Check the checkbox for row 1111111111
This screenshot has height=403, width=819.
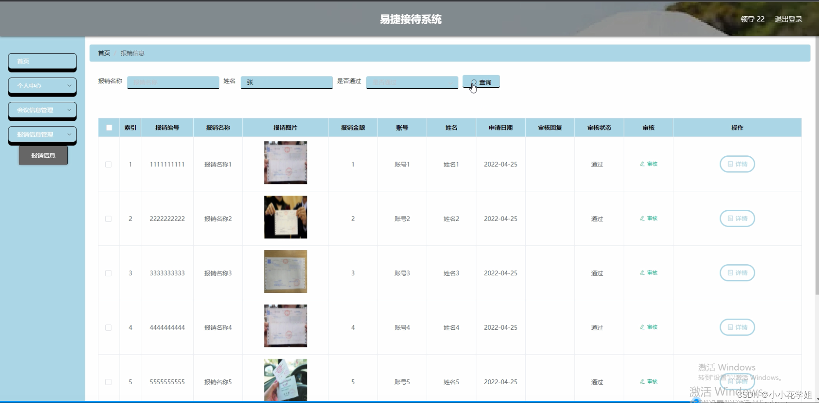click(x=109, y=164)
